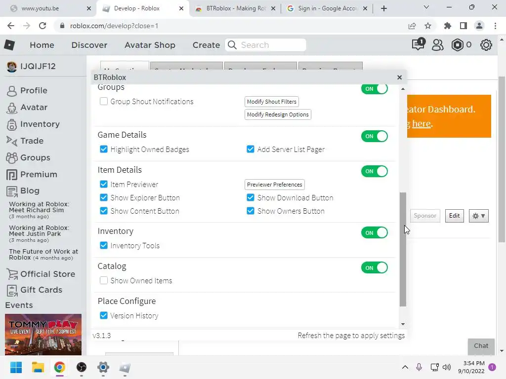Open the Chrome profile avatar icon
506x379 pixels.
(x=479, y=26)
